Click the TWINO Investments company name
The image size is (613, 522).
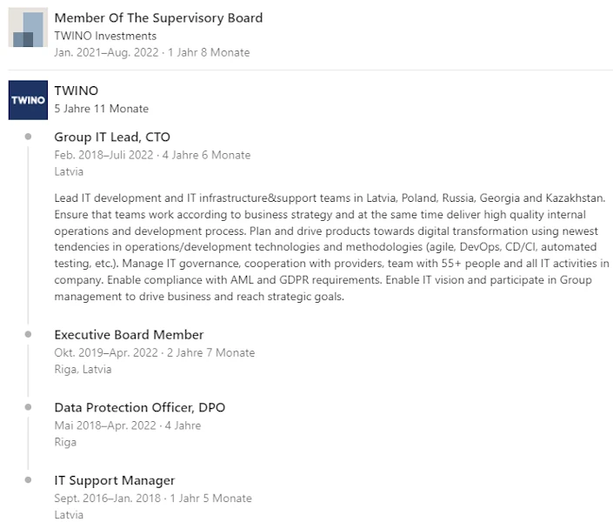[x=105, y=36]
